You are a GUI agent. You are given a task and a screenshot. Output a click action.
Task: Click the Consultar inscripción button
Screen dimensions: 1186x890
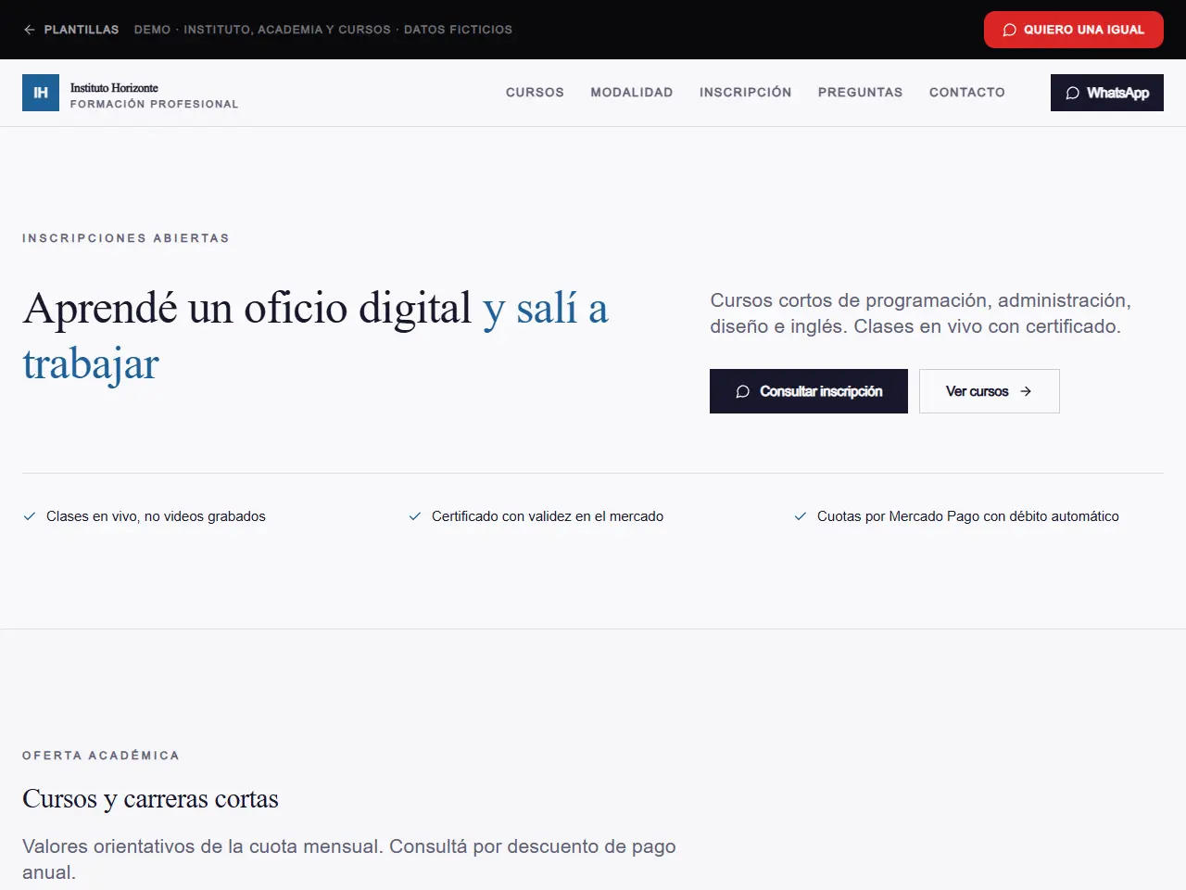click(809, 391)
